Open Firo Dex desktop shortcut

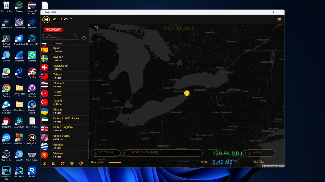32,73
